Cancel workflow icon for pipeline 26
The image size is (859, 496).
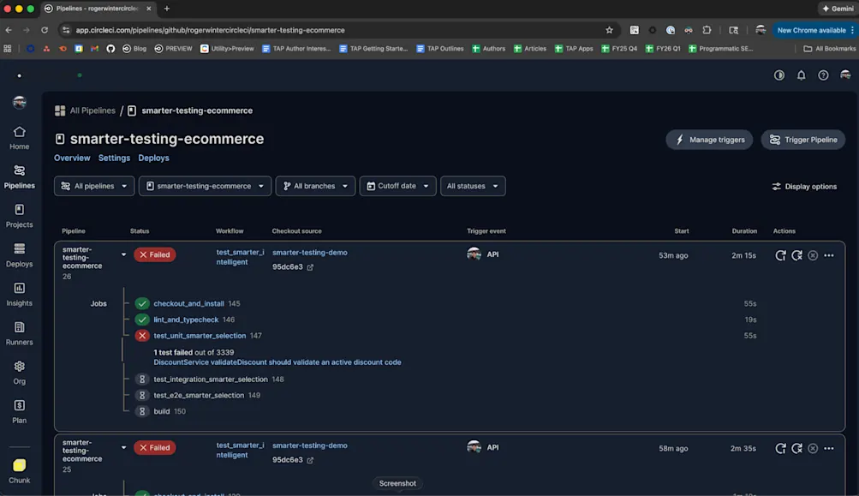(813, 255)
